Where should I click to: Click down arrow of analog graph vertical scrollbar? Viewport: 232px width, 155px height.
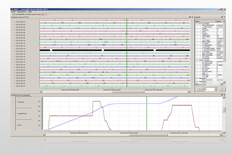point(224,132)
